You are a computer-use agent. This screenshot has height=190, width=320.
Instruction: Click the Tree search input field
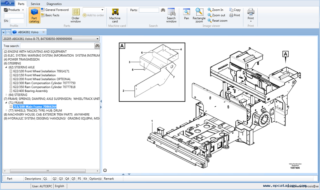58,46
